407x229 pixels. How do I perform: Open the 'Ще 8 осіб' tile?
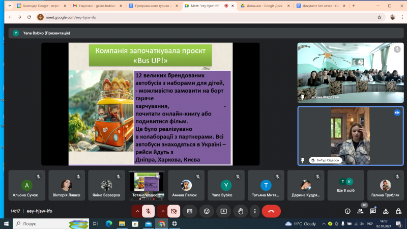coord(346,185)
